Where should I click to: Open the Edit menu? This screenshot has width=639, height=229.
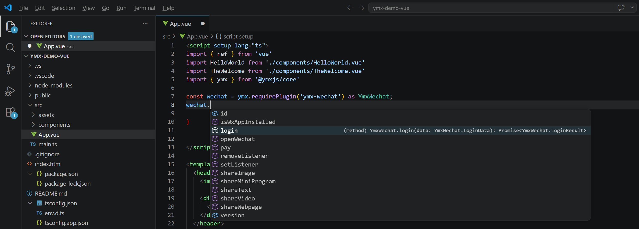coord(40,8)
